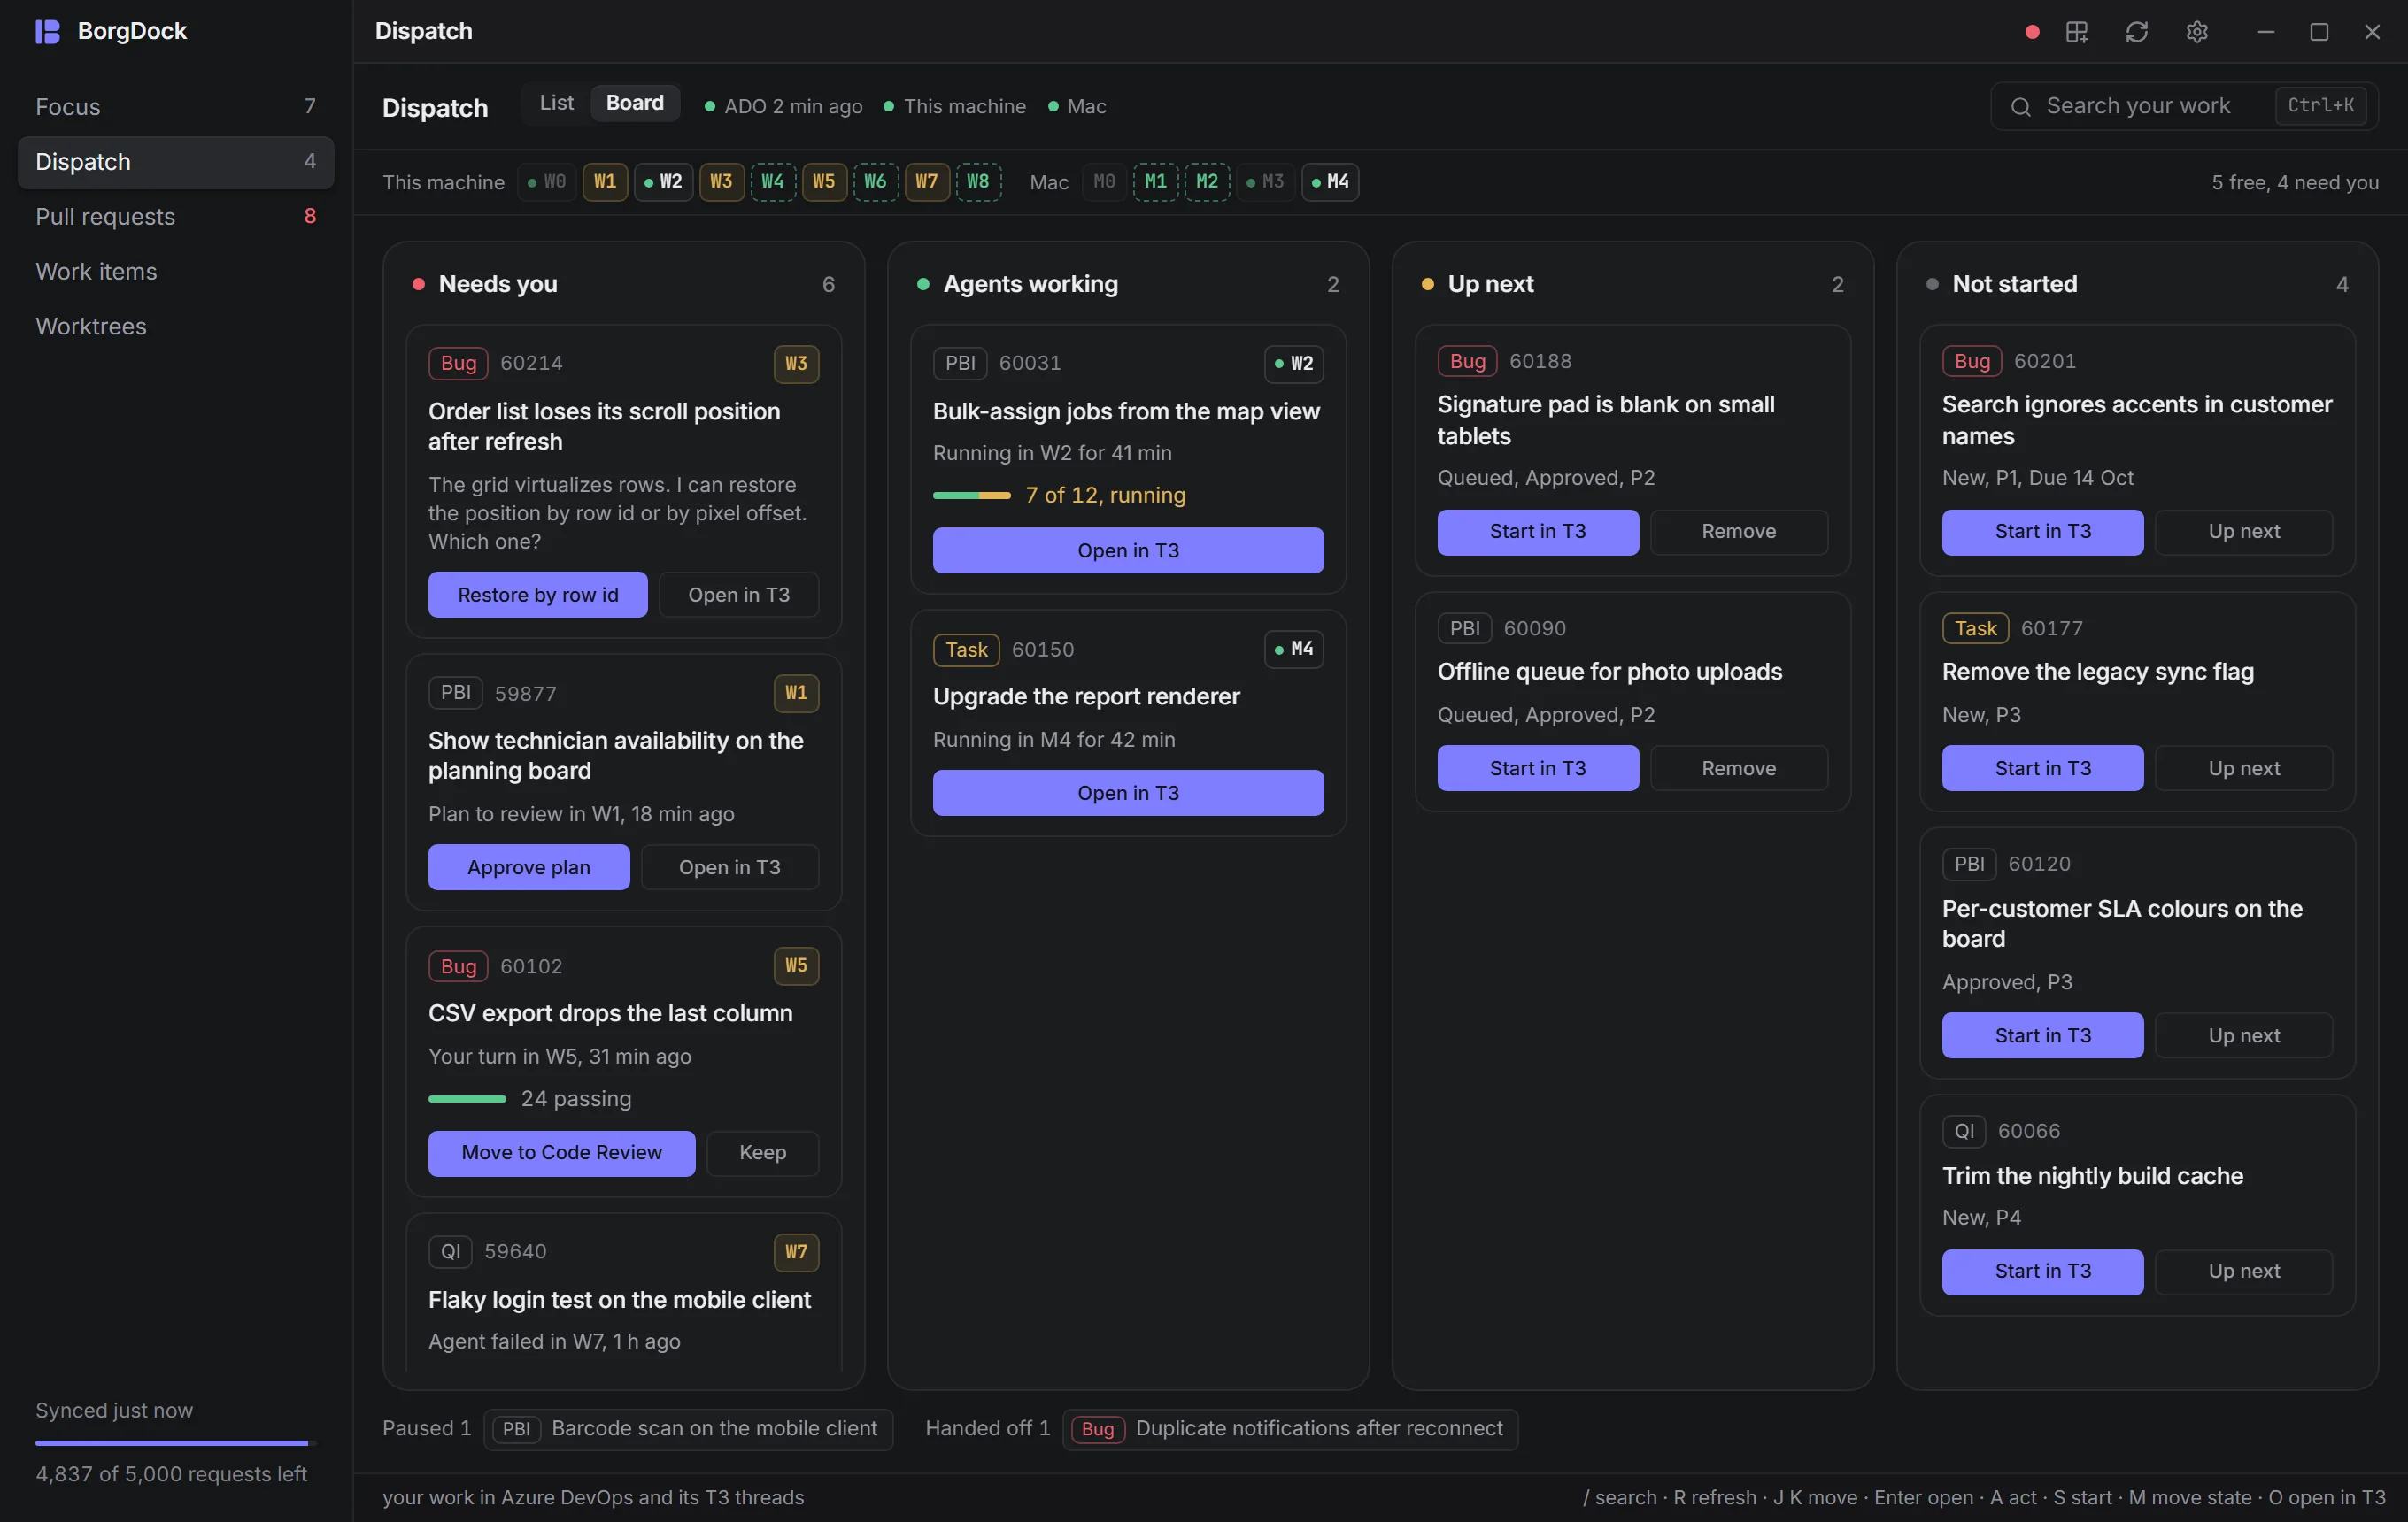
Task: Select worktree chip W6
Action: coord(875,182)
